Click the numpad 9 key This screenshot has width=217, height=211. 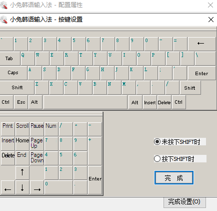tap(80, 143)
